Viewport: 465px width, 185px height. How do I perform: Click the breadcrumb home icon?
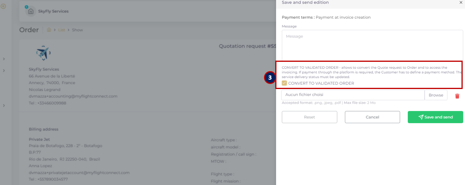(x=49, y=30)
